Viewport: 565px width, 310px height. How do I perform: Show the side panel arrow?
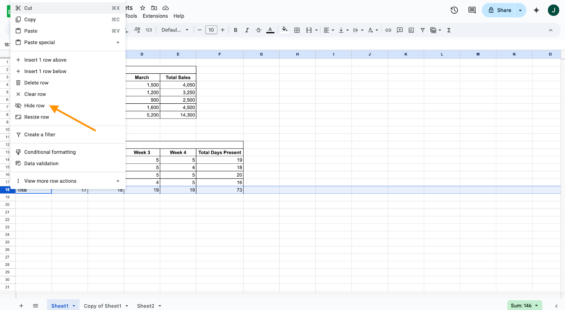(556, 306)
